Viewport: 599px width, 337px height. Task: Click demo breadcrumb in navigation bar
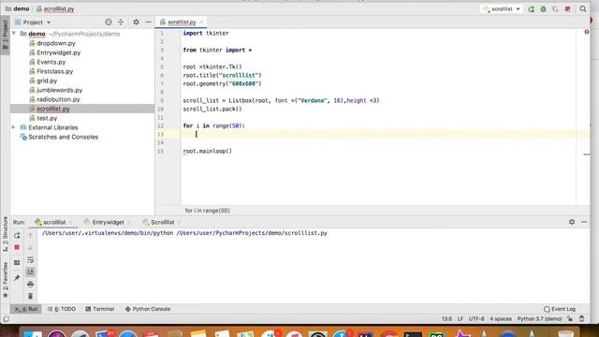[17, 8]
